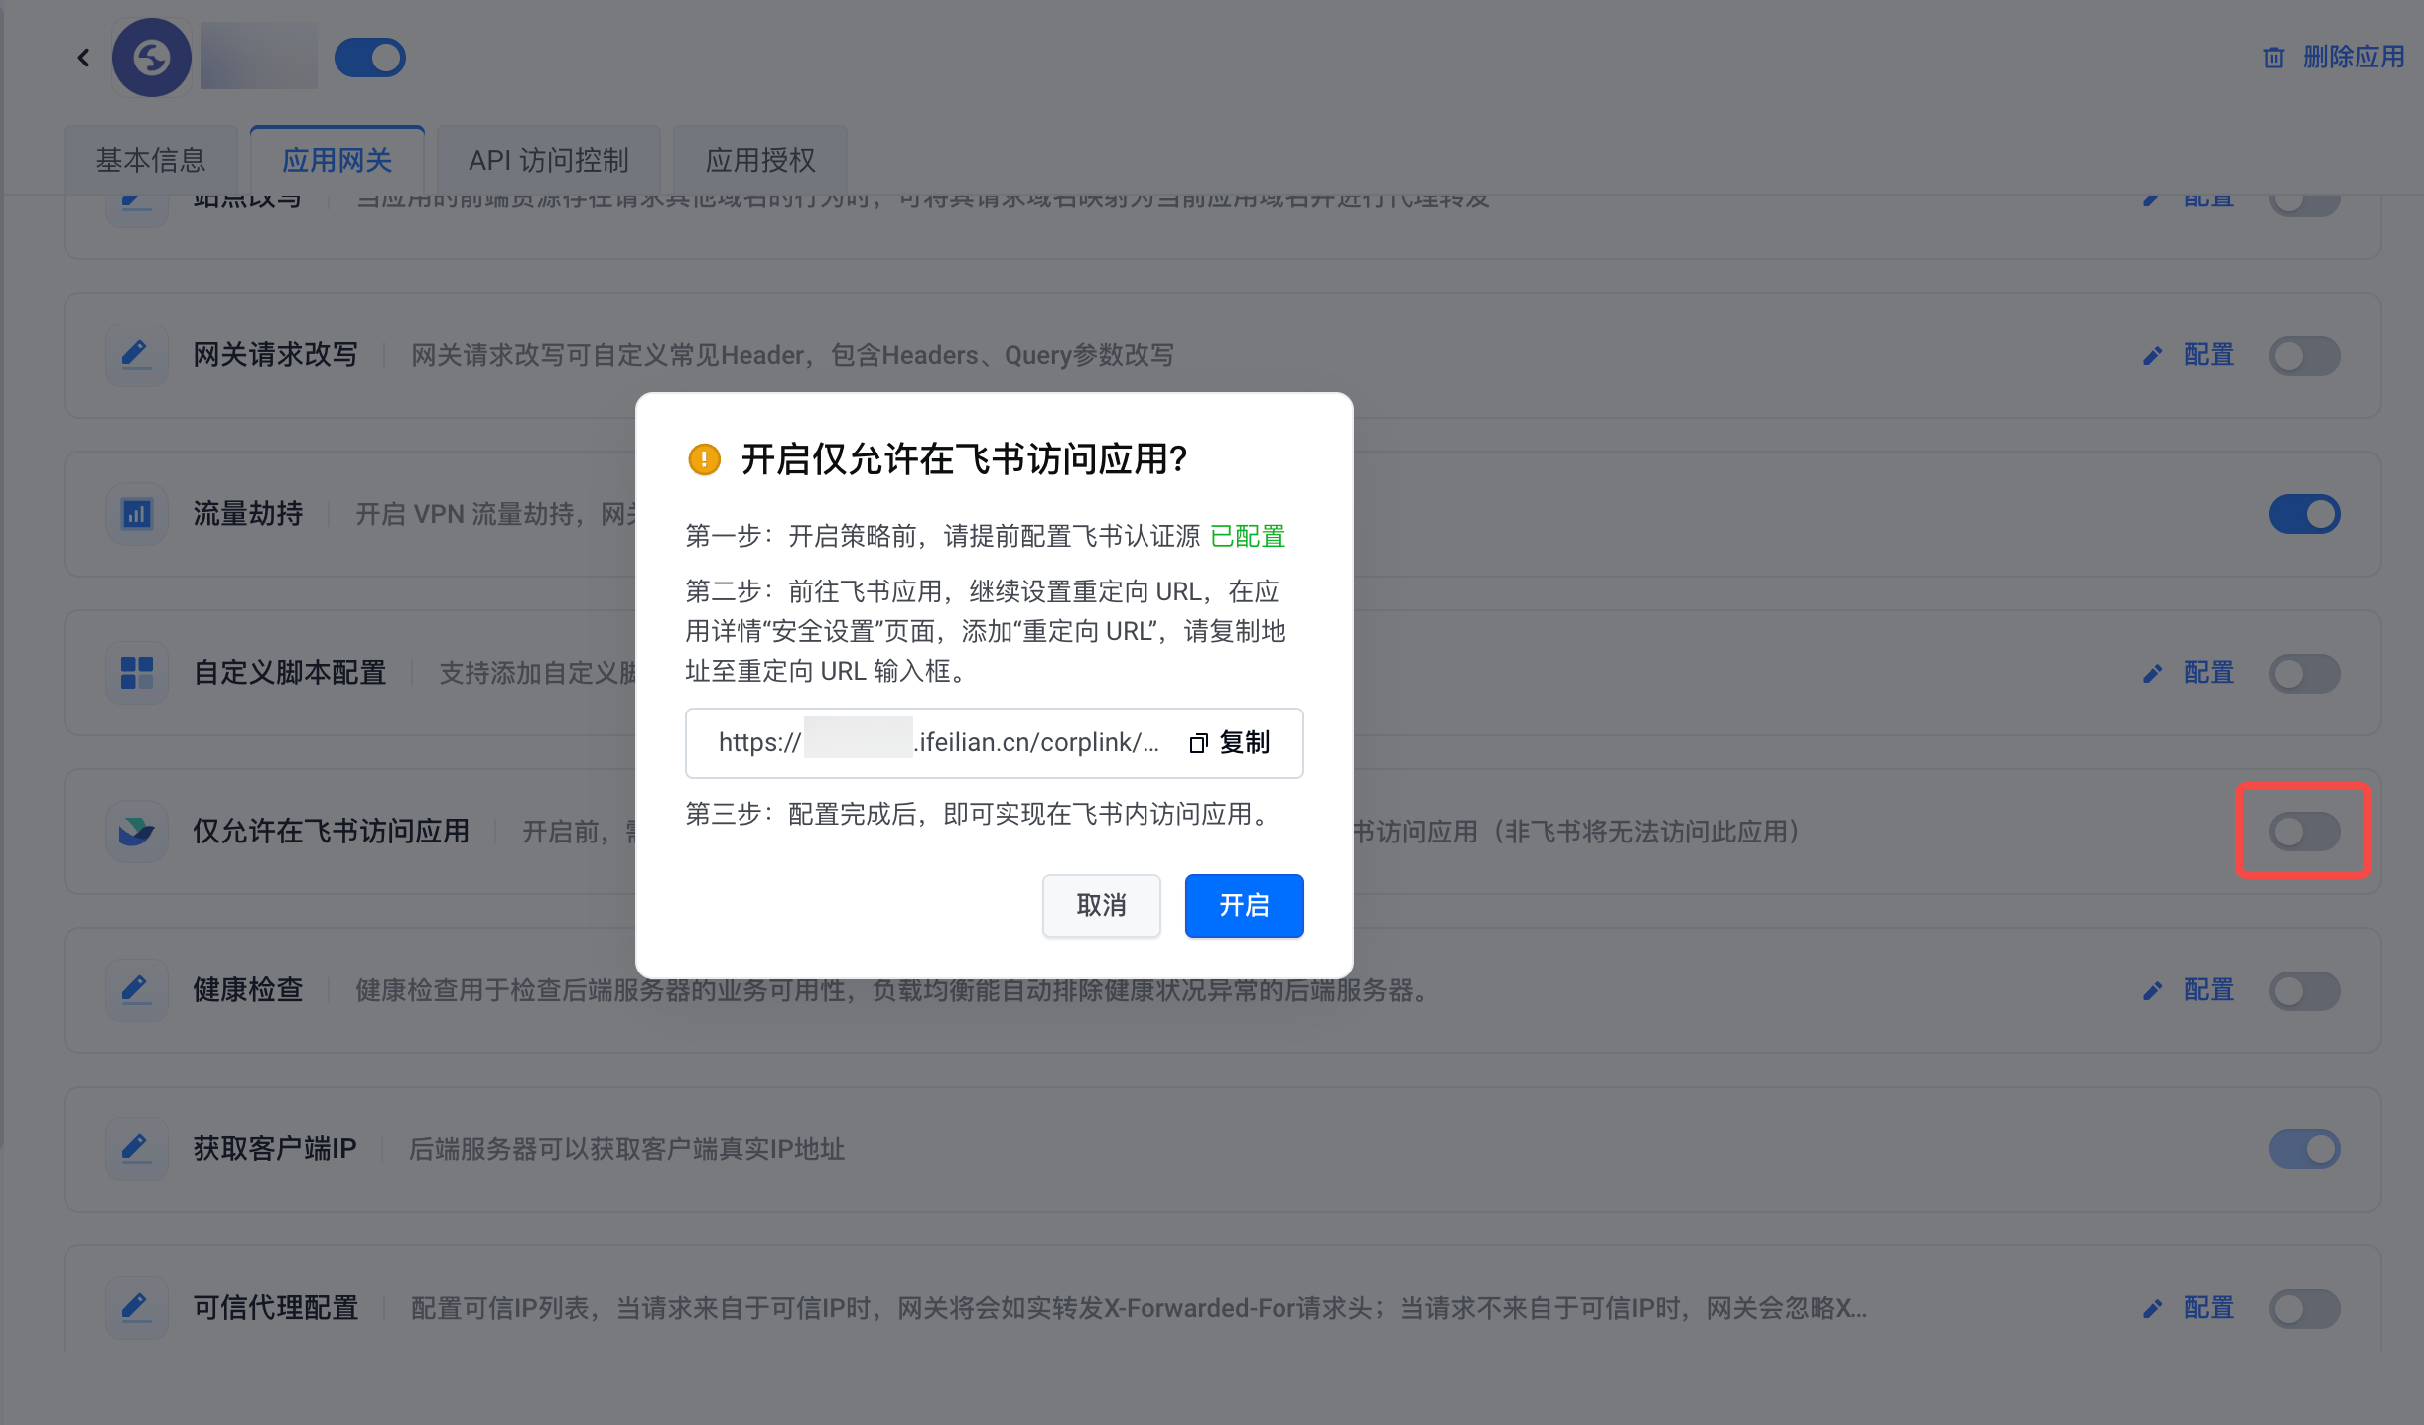This screenshot has height=1425, width=2424.
Task: Click the back arrow icon
Action: click(83, 58)
